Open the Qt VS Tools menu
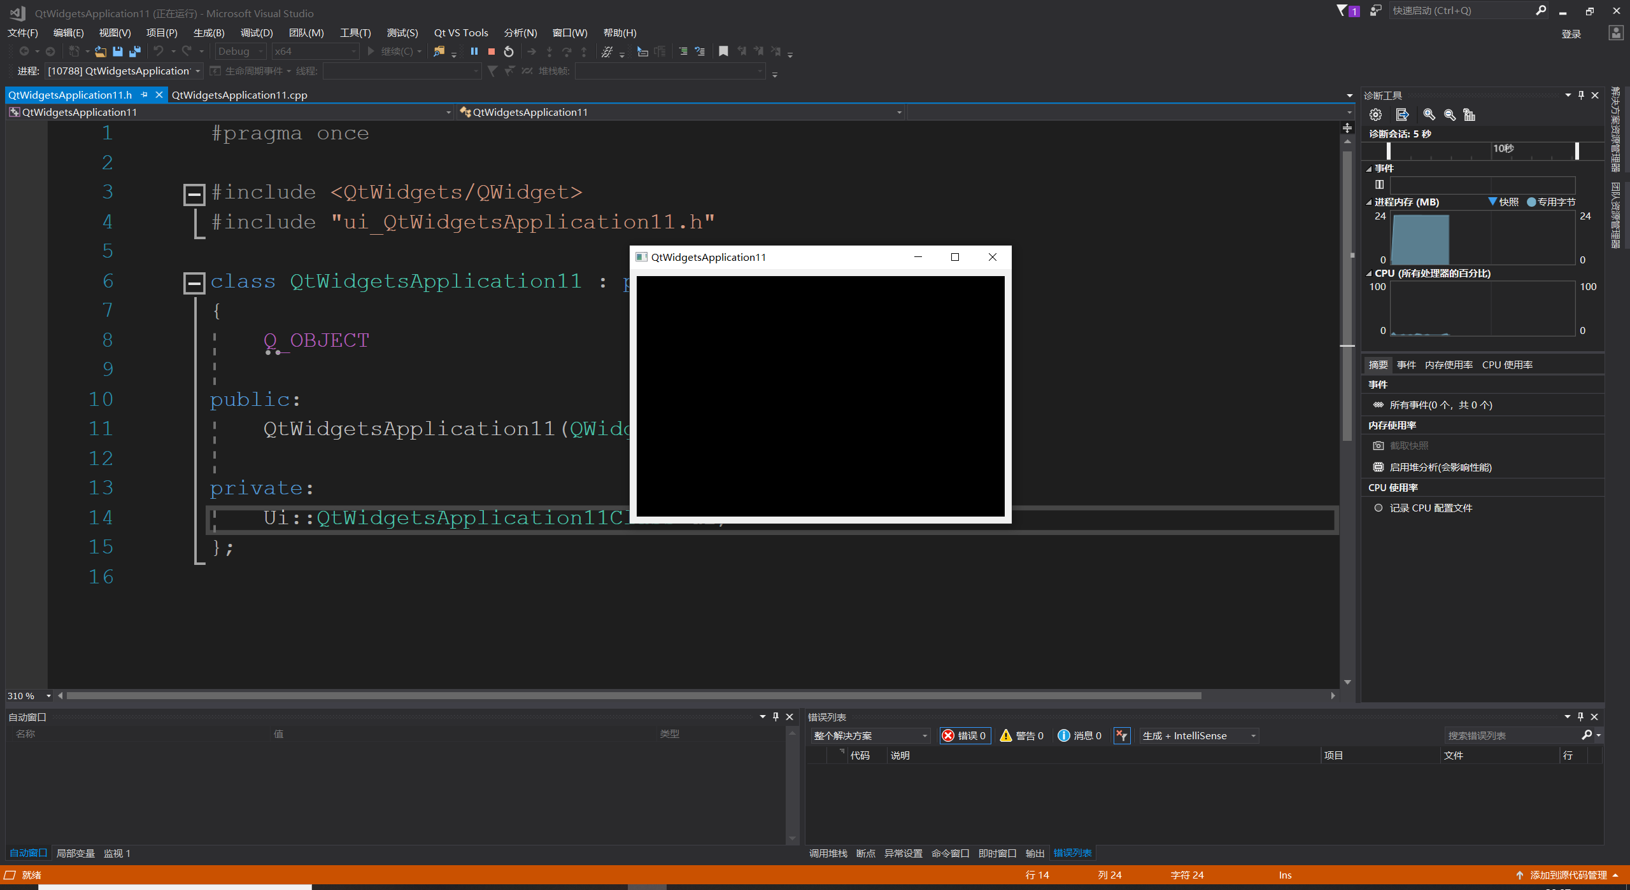This screenshot has width=1630, height=890. pyautogui.click(x=460, y=32)
